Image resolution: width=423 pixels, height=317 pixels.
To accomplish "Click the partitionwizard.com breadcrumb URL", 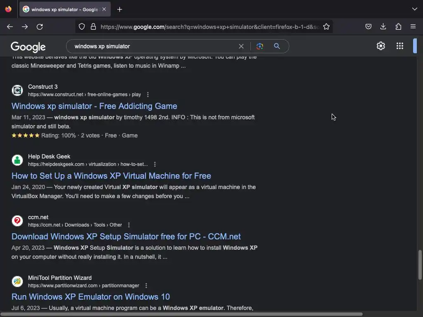I will pyautogui.click(x=83, y=286).
